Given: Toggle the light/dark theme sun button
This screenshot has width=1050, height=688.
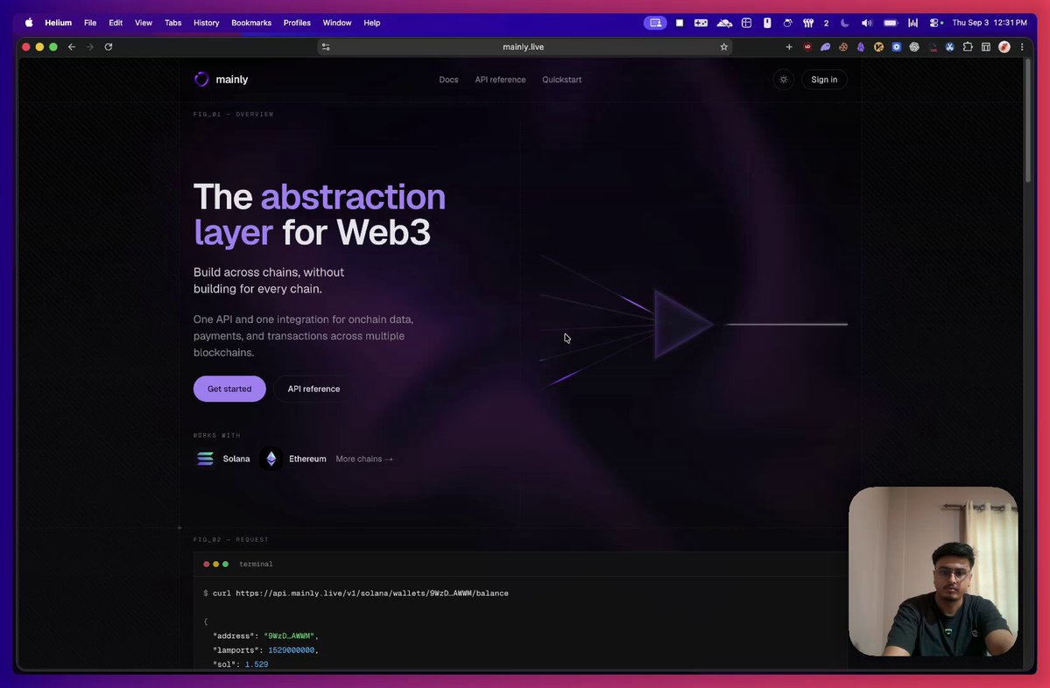Looking at the screenshot, I should click(x=784, y=80).
